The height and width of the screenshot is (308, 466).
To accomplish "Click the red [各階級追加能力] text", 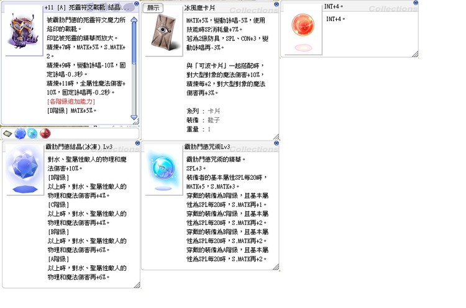I will coord(71,102).
